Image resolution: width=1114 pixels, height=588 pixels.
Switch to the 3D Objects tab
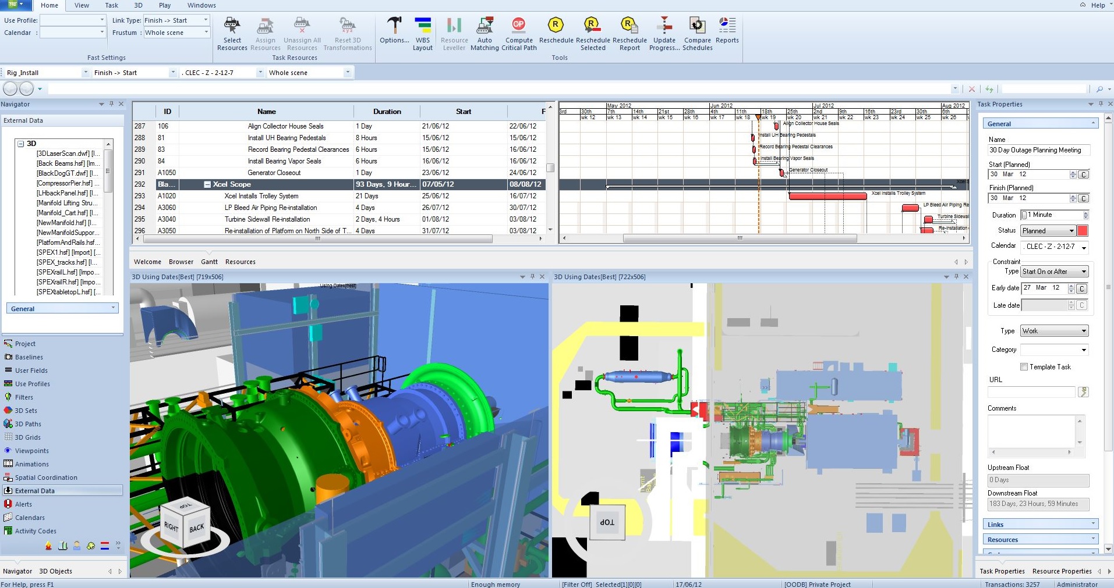55,571
